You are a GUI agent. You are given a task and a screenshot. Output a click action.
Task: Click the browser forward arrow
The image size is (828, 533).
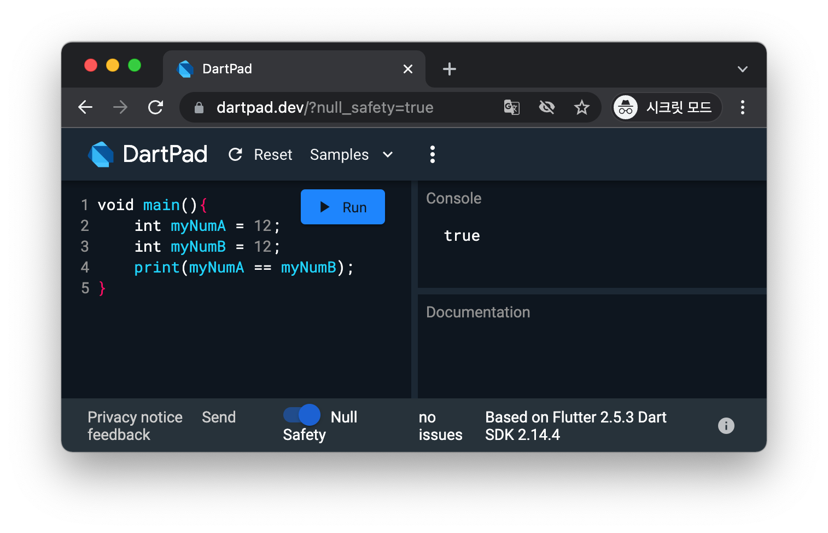(120, 107)
